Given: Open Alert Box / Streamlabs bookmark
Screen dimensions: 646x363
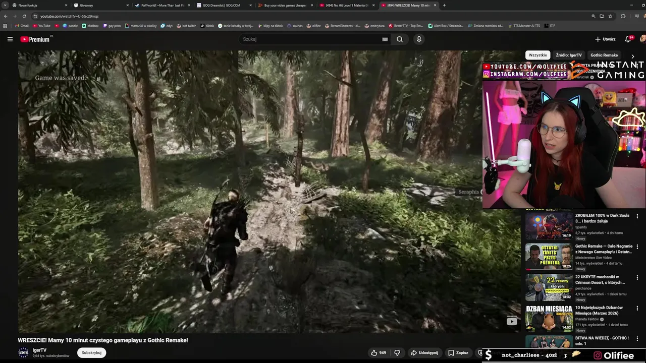Looking at the screenshot, I should (x=446, y=26).
